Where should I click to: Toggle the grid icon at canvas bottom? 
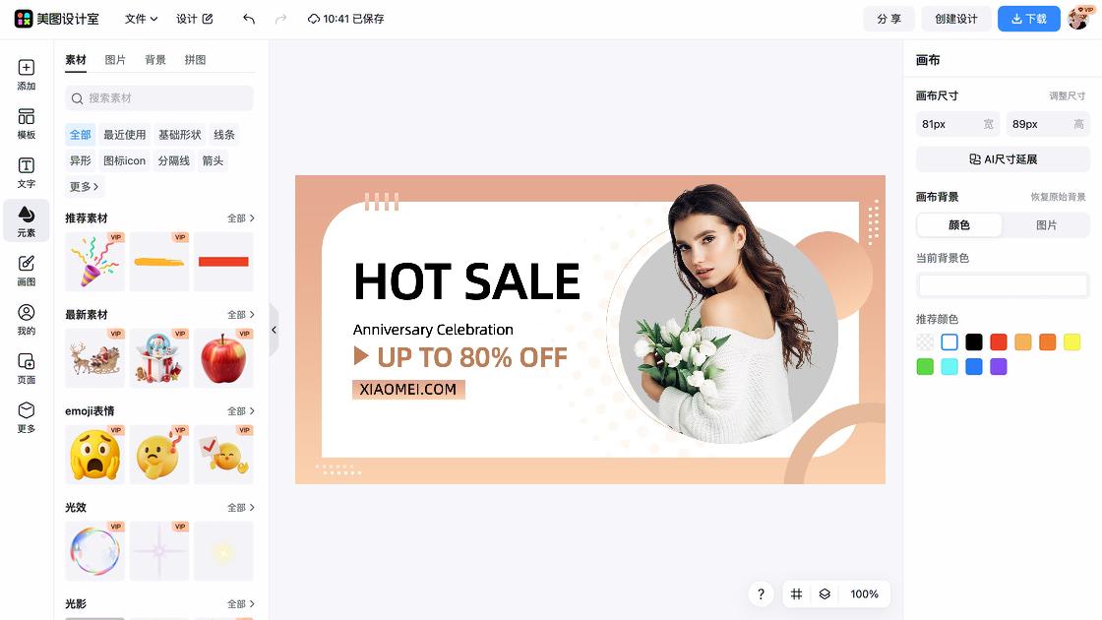(796, 594)
